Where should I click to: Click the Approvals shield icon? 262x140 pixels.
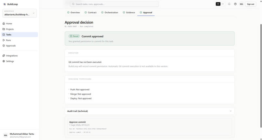point(4,45)
